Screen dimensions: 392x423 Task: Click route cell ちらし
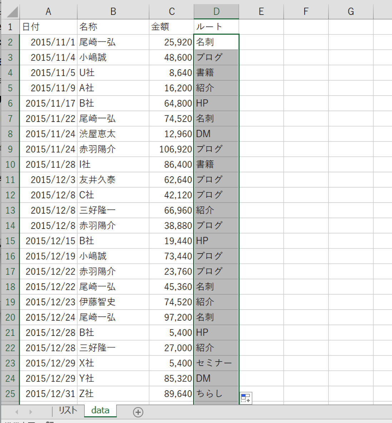coord(216,394)
